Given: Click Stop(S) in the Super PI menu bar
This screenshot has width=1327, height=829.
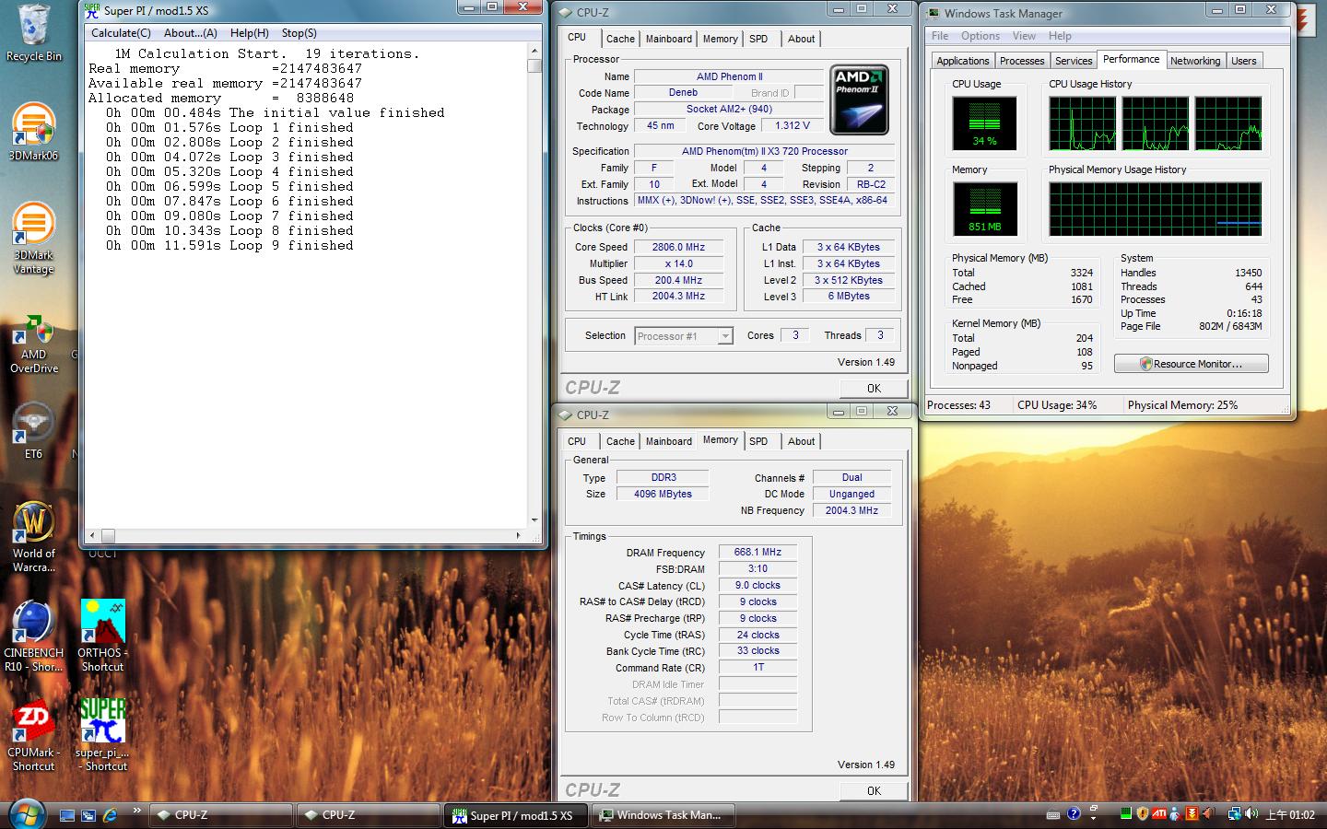Looking at the screenshot, I should coord(299,32).
